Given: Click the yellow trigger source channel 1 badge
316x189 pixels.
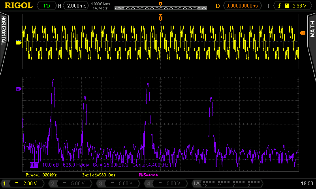Looking at the screenshot, I should [x=287, y=6].
